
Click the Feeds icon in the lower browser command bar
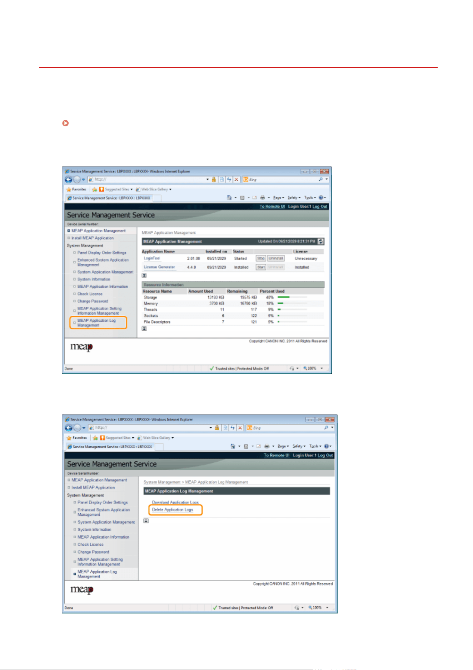coord(246,446)
